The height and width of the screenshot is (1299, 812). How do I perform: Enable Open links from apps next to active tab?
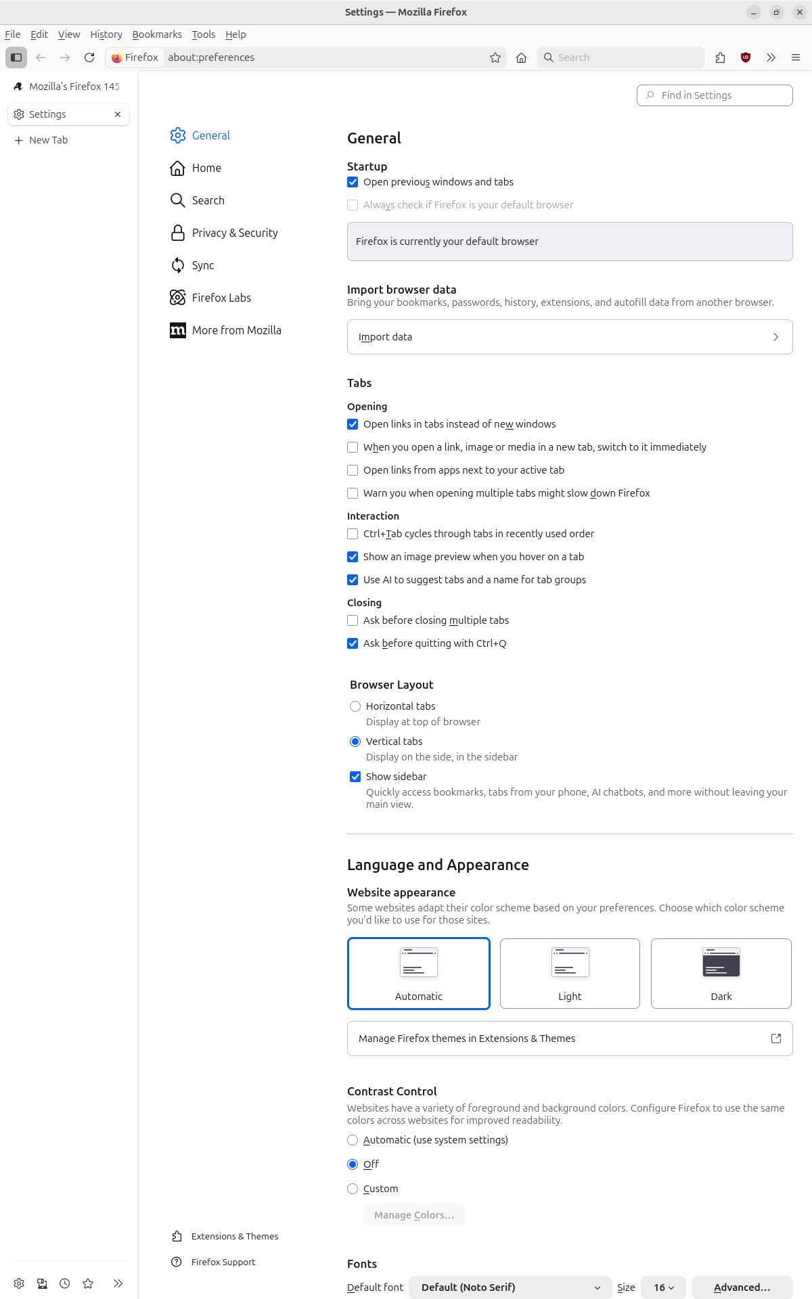coord(353,470)
